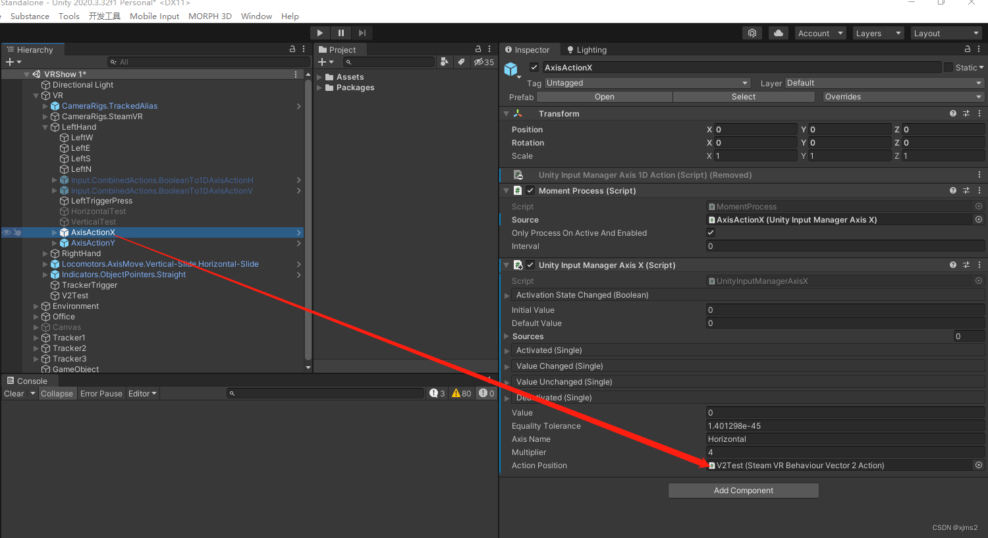Toggle hidden packages visibility showing 35

484,62
